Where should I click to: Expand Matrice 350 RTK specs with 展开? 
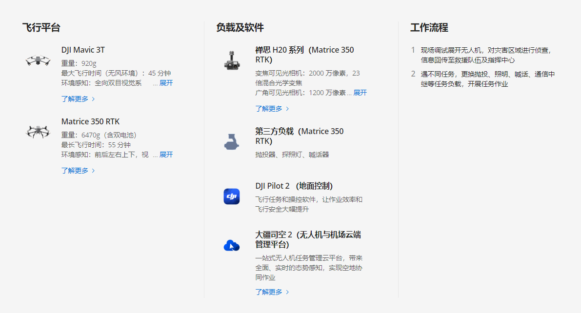point(166,155)
